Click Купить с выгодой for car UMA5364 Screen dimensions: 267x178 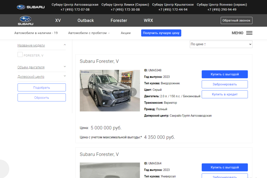225,167
